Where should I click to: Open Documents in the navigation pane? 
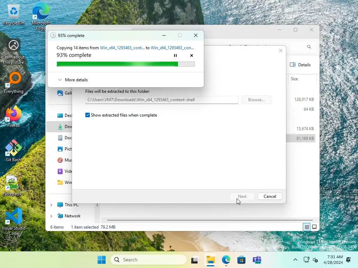coord(64,137)
